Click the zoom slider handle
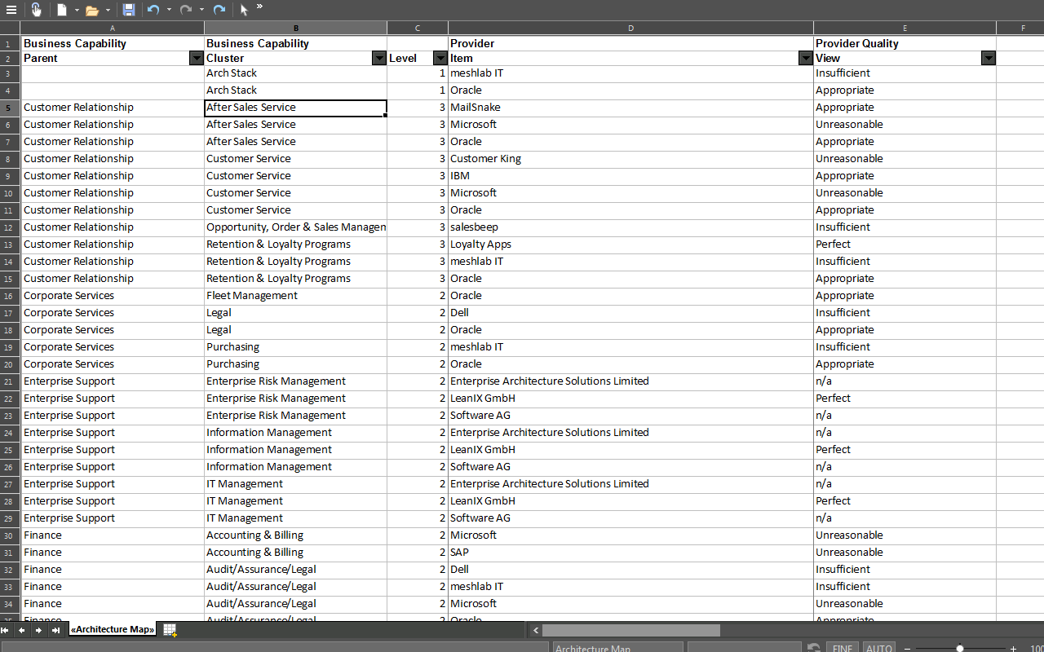The width and height of the screenshot is (1044, 652). (x=960, y=649)
